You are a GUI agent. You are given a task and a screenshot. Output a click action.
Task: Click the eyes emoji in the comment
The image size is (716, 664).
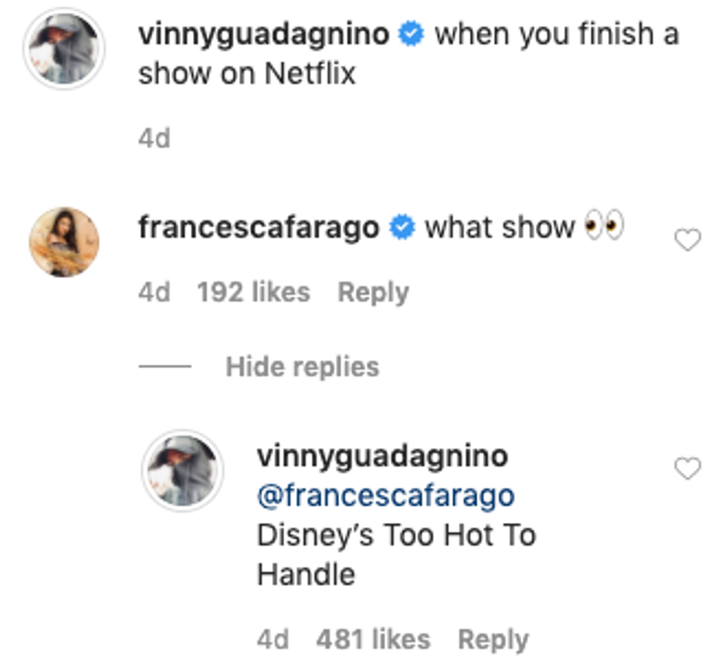pyautogui.click(x=603, y=228)
